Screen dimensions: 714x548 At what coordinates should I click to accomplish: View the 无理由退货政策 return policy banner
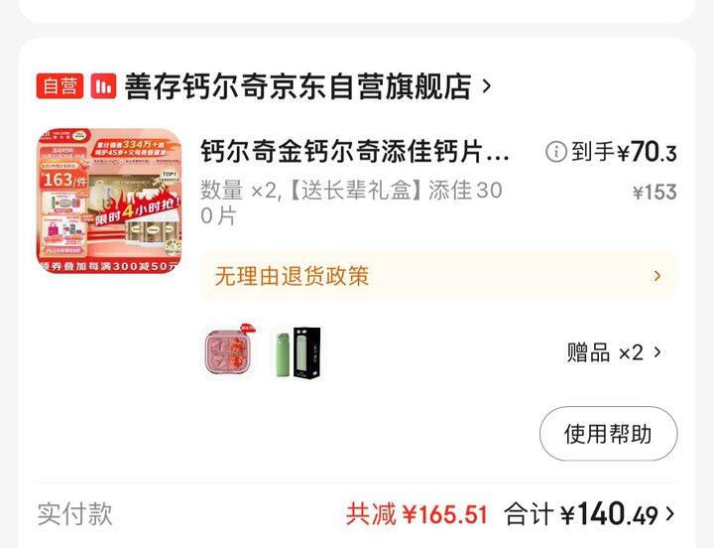[438, 276]
